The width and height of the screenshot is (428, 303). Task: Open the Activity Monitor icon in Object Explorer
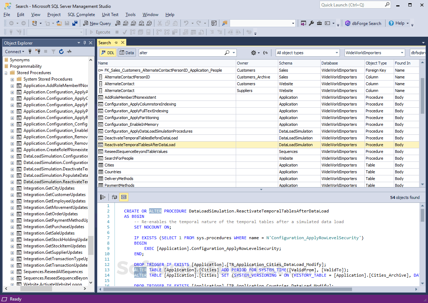(x=69, y=52)
